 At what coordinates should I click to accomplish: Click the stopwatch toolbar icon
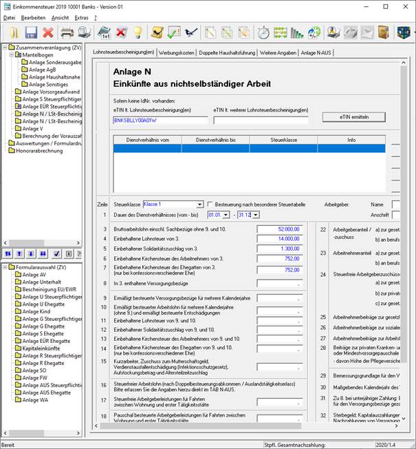263,32
